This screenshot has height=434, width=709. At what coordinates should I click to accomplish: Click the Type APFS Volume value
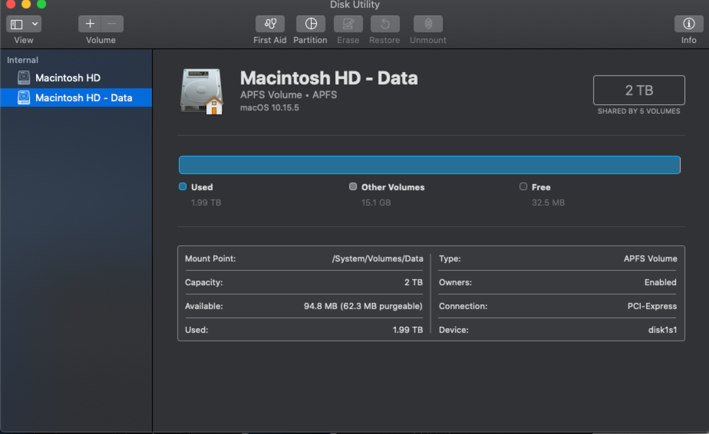[x=650, y=259]
